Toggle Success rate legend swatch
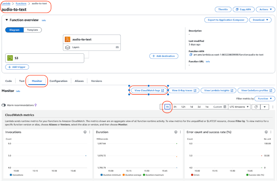277x181 pixels. click(247, 175)
